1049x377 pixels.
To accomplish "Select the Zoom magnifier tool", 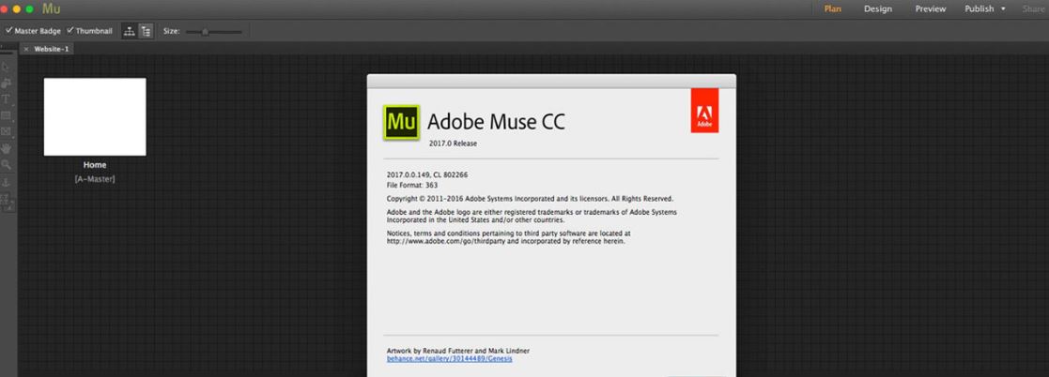I will coord(6,164).
